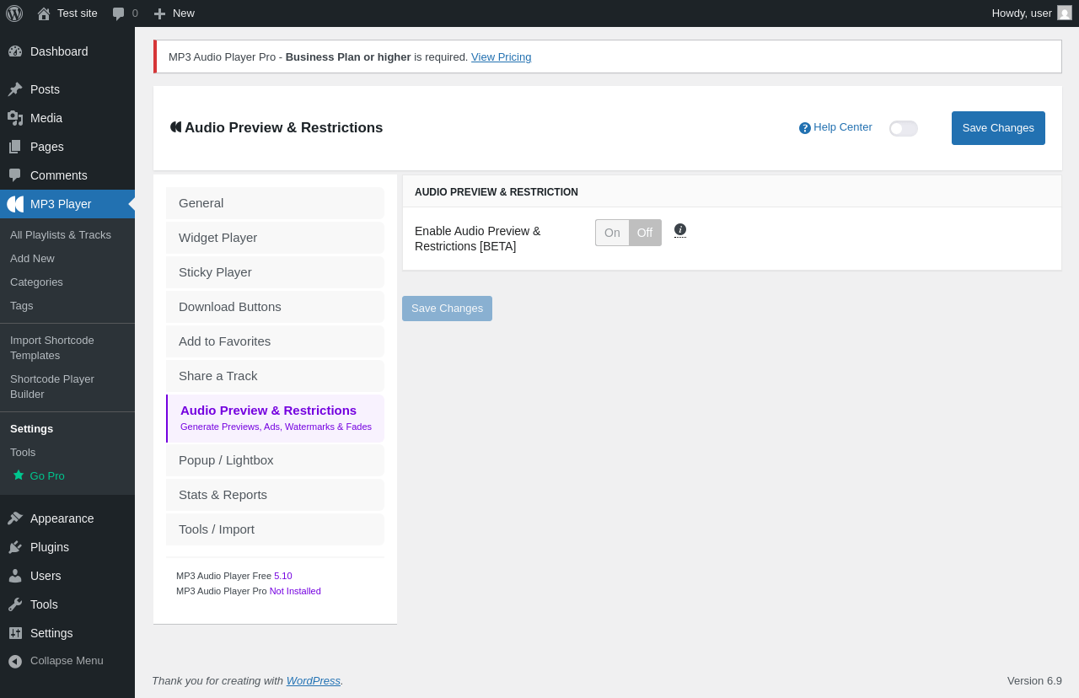Screen dimensions: 1079x698
Task: Click the info icon beside On/Off switch
Action: (x=680, y=229)
